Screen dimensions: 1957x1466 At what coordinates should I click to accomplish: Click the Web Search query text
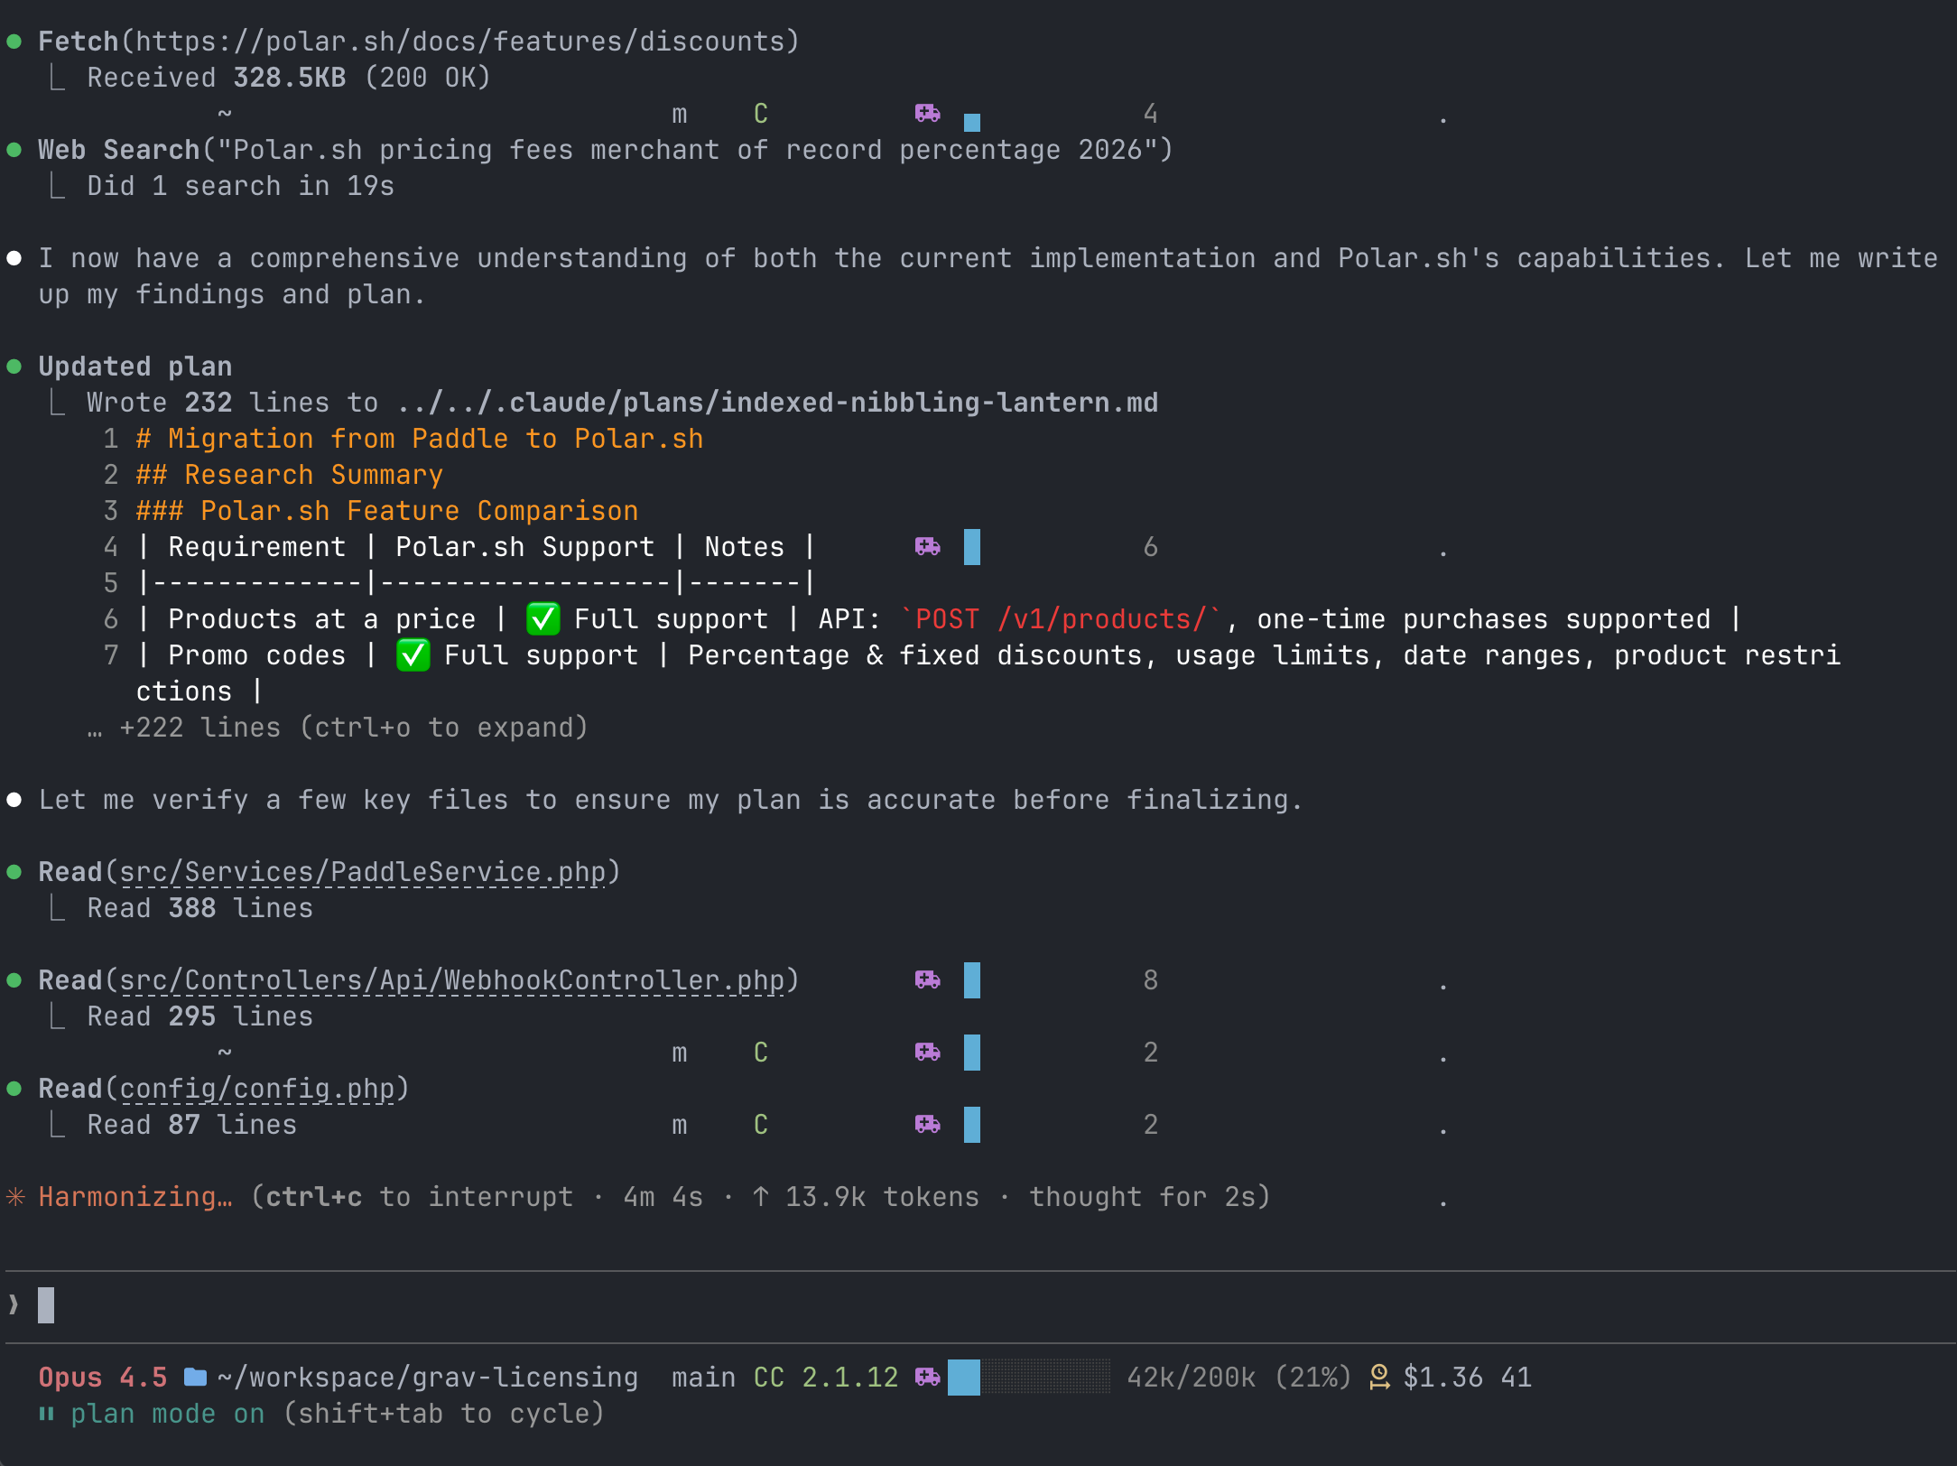pyautogui.click(x=687, y=150)
